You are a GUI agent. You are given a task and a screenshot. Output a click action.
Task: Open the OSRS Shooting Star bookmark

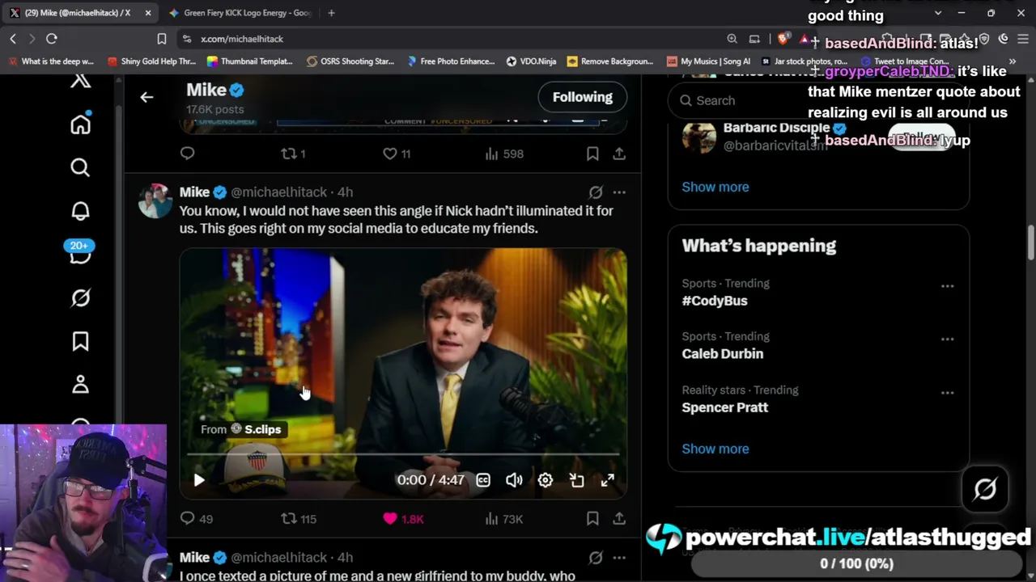350,61
